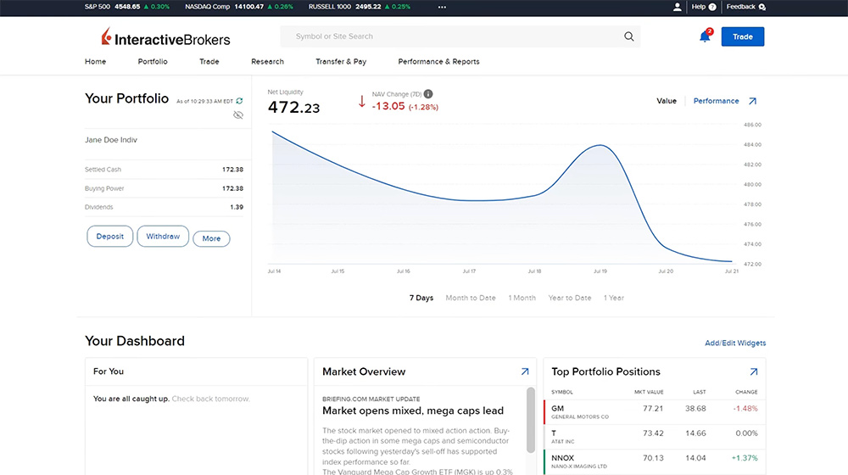Click the search magnifier icon

(x=628, y=36)
